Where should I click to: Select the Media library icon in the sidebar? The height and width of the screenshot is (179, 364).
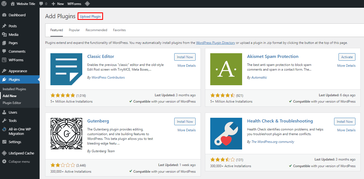[5, 34]
